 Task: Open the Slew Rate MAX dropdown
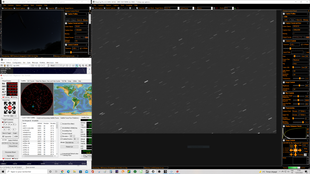pos(13,116)
